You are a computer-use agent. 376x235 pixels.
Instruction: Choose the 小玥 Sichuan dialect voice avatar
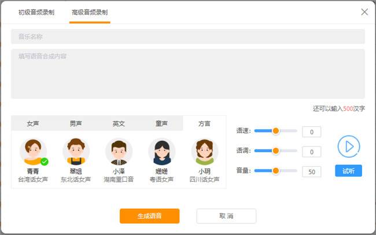204,152
